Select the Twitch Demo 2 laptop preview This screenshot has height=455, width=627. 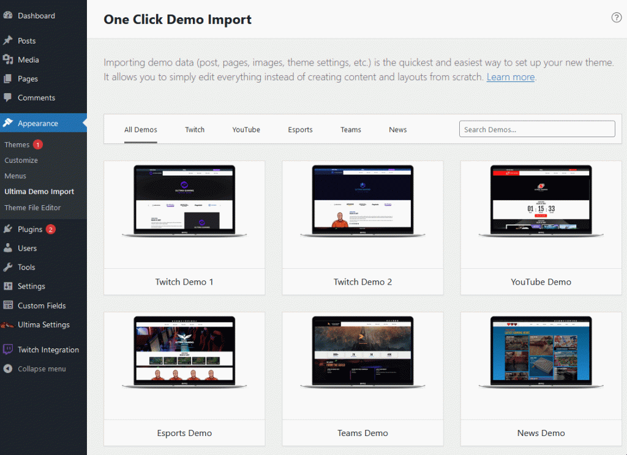coord(362,201)
